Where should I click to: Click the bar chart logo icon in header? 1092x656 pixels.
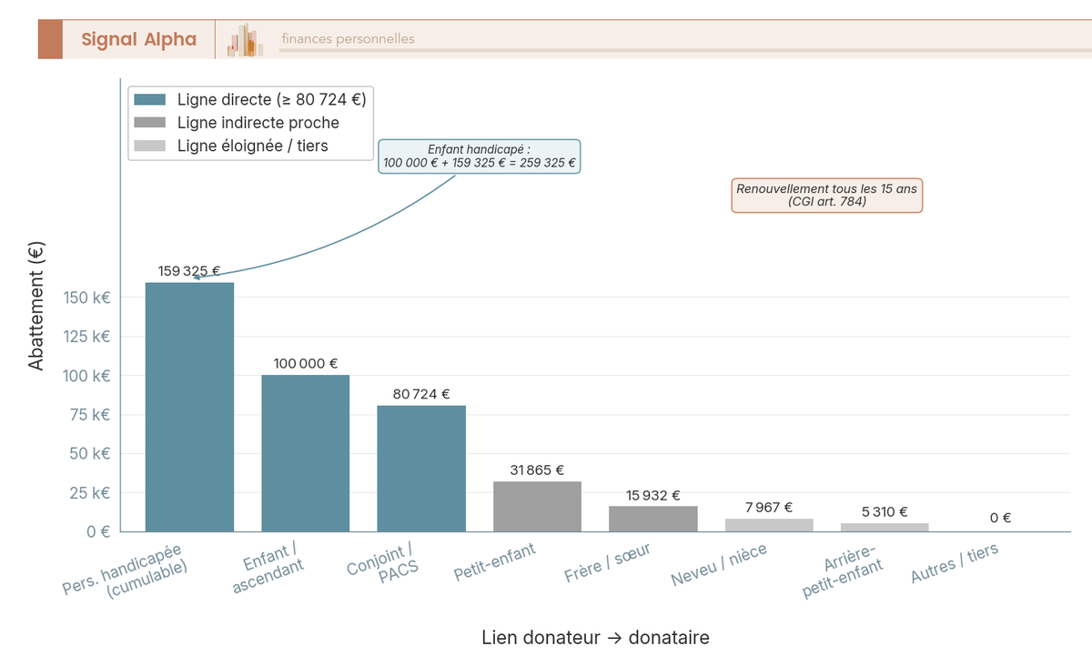coord(245,40)
